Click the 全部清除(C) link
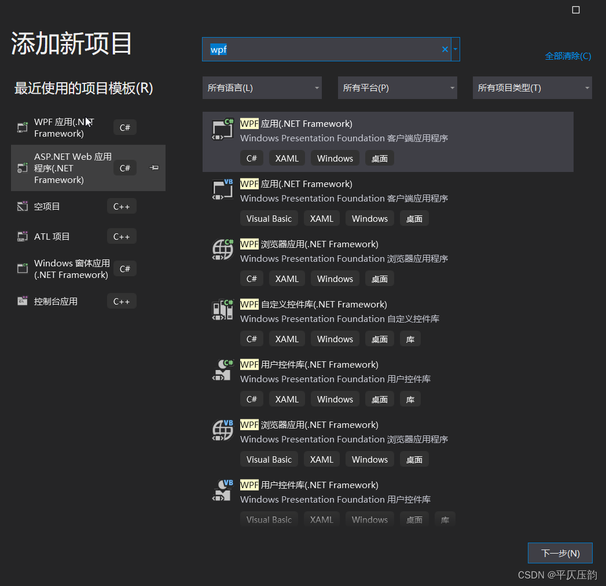 click(568, 56)
